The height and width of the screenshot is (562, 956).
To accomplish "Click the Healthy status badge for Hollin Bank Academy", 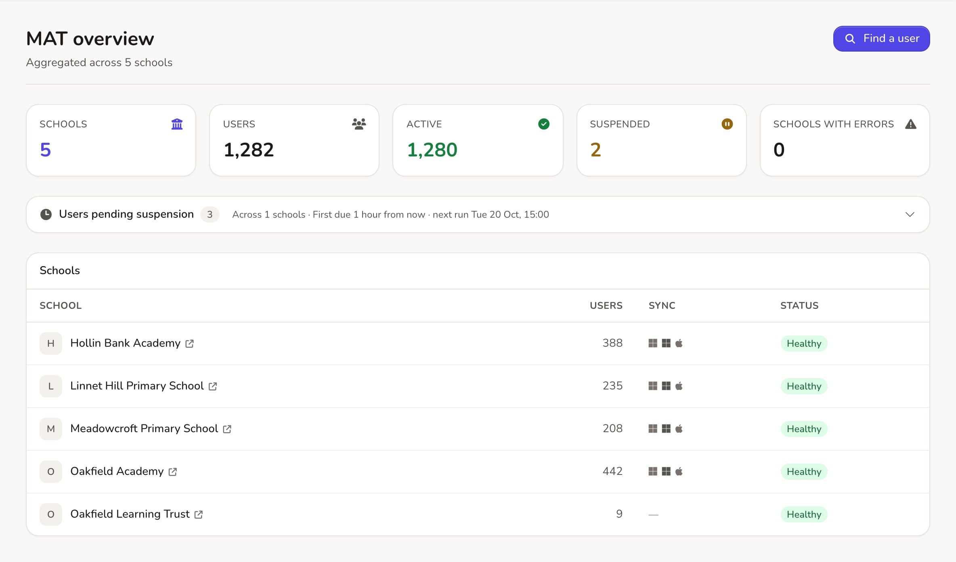I will [804, 343].
